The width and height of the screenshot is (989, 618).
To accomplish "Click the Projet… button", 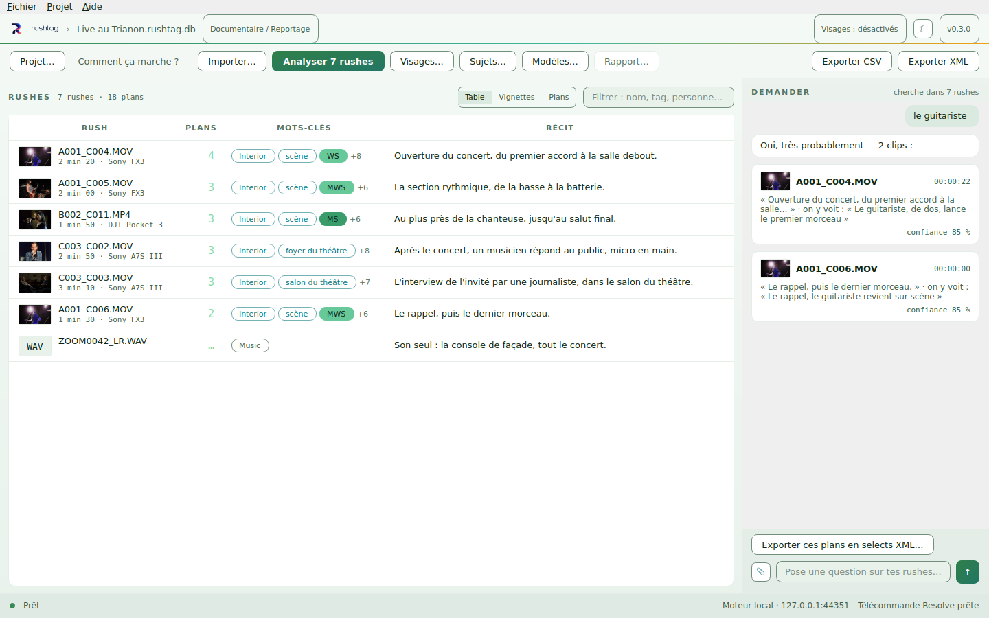I will coord(37,61).
